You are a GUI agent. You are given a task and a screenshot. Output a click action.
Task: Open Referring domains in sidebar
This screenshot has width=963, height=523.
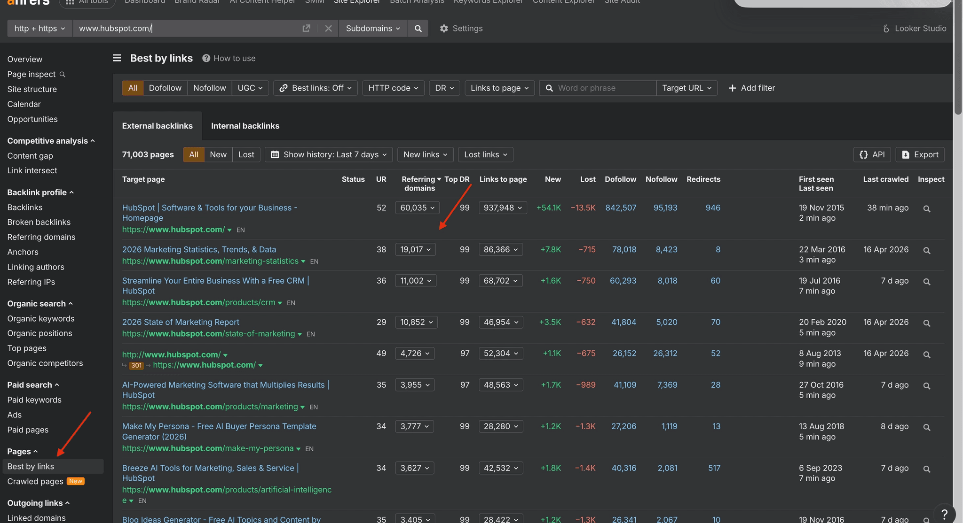click(41, 237)
